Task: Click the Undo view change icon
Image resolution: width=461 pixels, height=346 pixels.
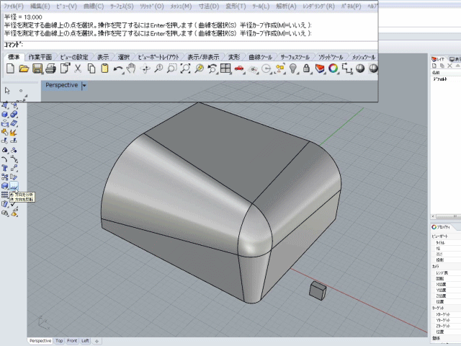Action: (x=212, y=69)
